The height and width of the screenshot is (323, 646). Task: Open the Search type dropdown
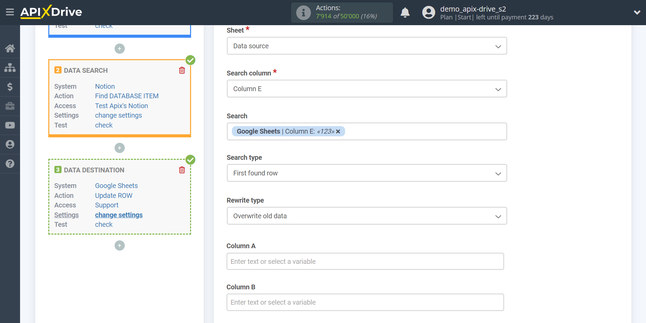pyautogui.click(x=367, y=173)
